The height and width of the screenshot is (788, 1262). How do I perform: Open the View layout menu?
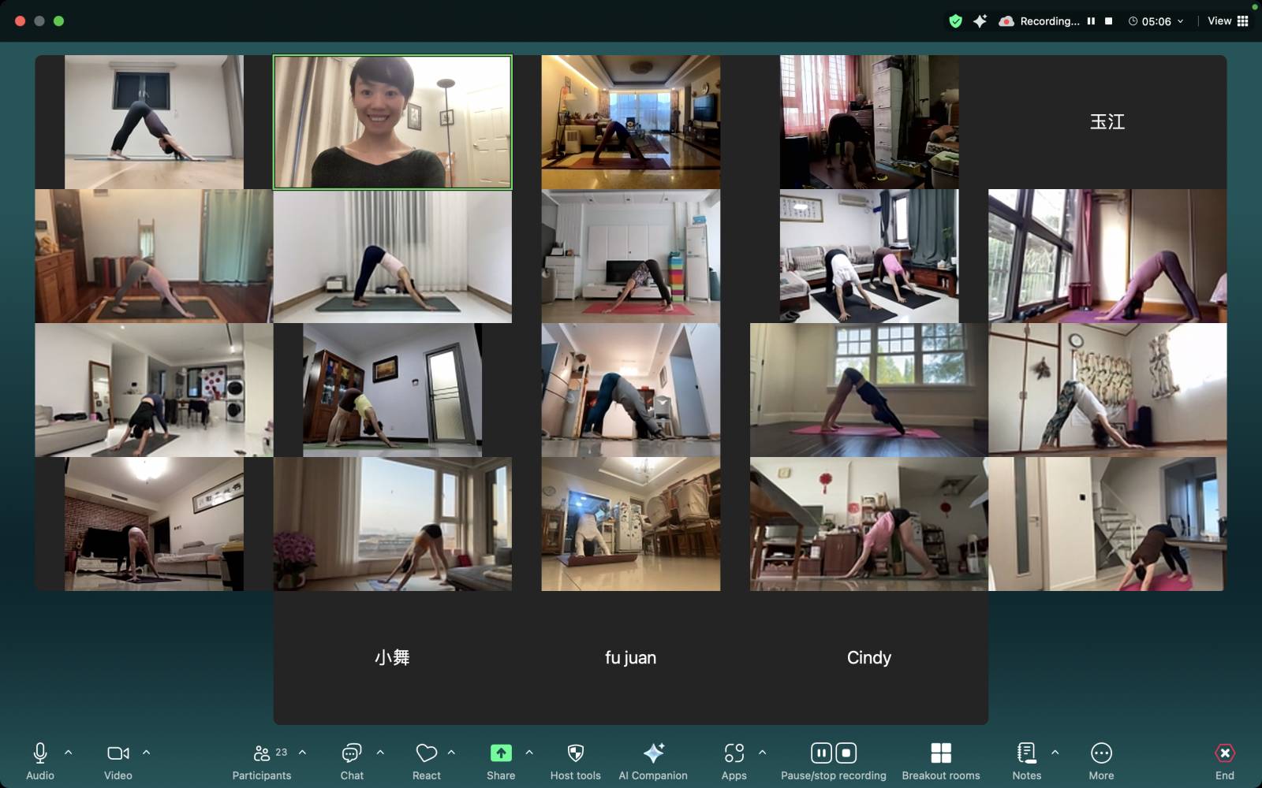point(1228,21)
